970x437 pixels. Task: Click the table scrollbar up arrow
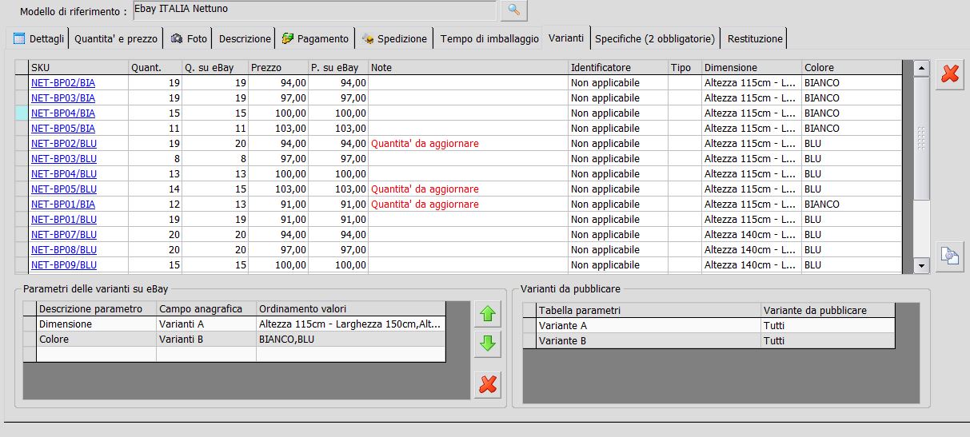pos(922,69)
